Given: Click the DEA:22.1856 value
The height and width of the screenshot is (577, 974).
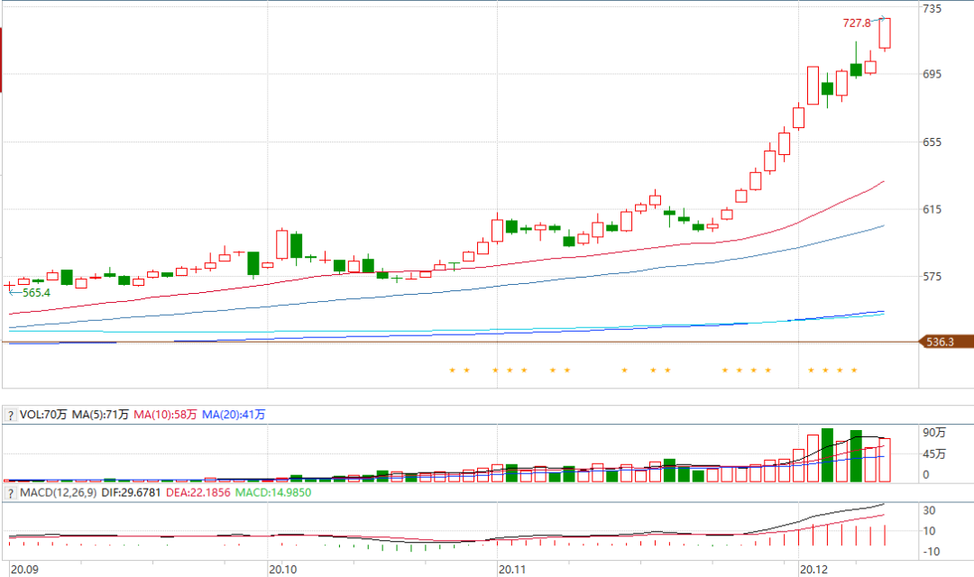Looking at the screenshot, I should pos(198,492).
